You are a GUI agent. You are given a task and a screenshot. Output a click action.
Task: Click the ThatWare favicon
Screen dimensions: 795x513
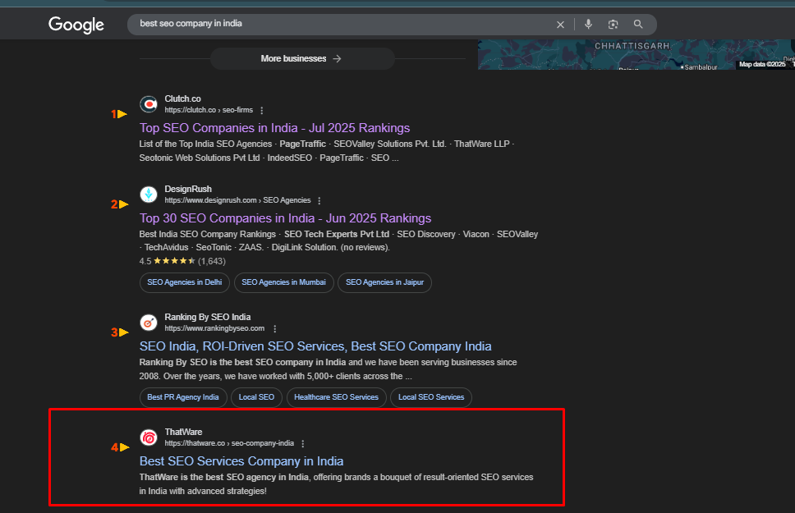[x=149, y=437]
